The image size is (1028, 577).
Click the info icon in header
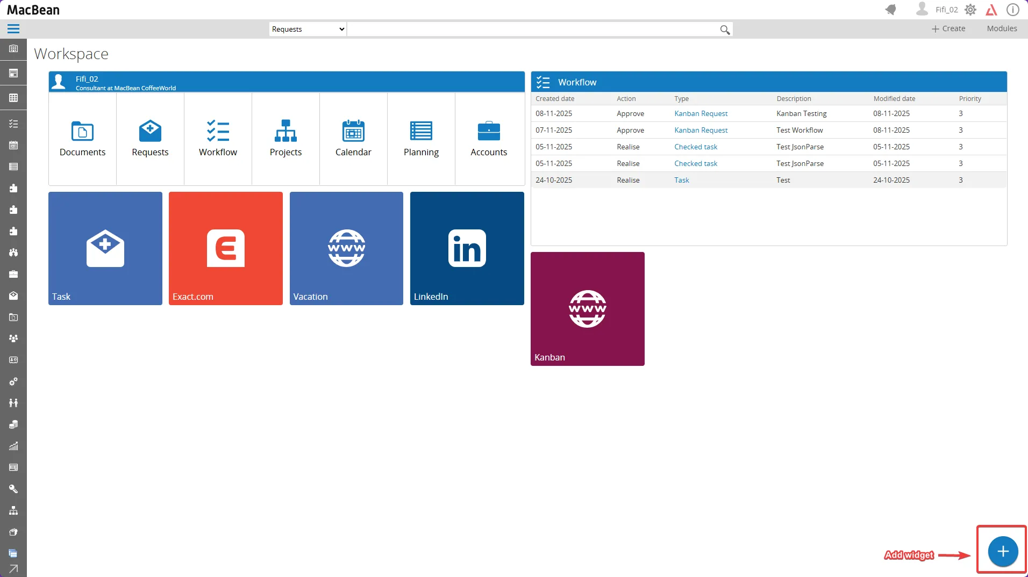coord(1012,10)
